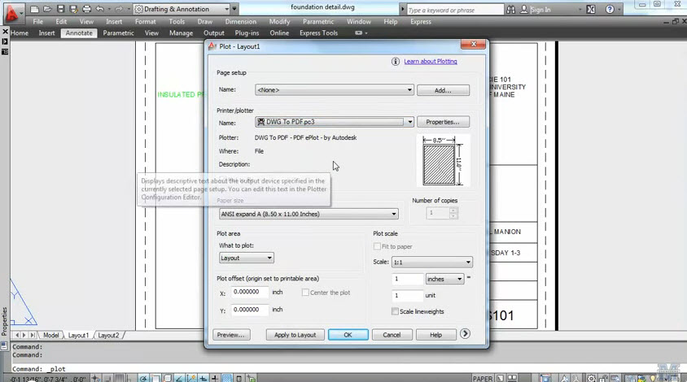Toggle Scale lineweights checkbox
The height and width of the screenshot is (382, 687).
click(x=395, y=311)
